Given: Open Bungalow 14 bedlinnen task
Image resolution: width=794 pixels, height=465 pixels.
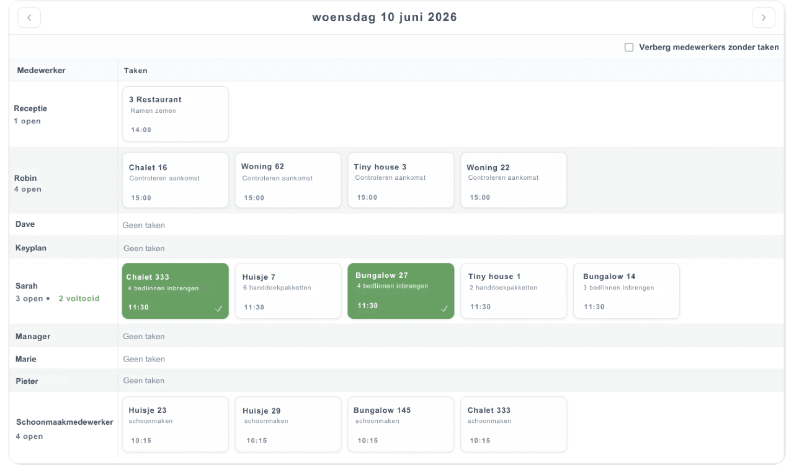Looking at the screenshot, I should (627, 291).
